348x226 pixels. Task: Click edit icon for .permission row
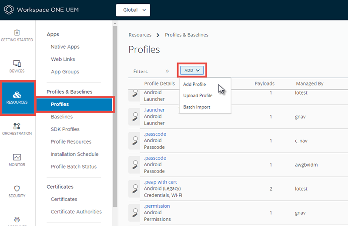(x=134, y=213)
